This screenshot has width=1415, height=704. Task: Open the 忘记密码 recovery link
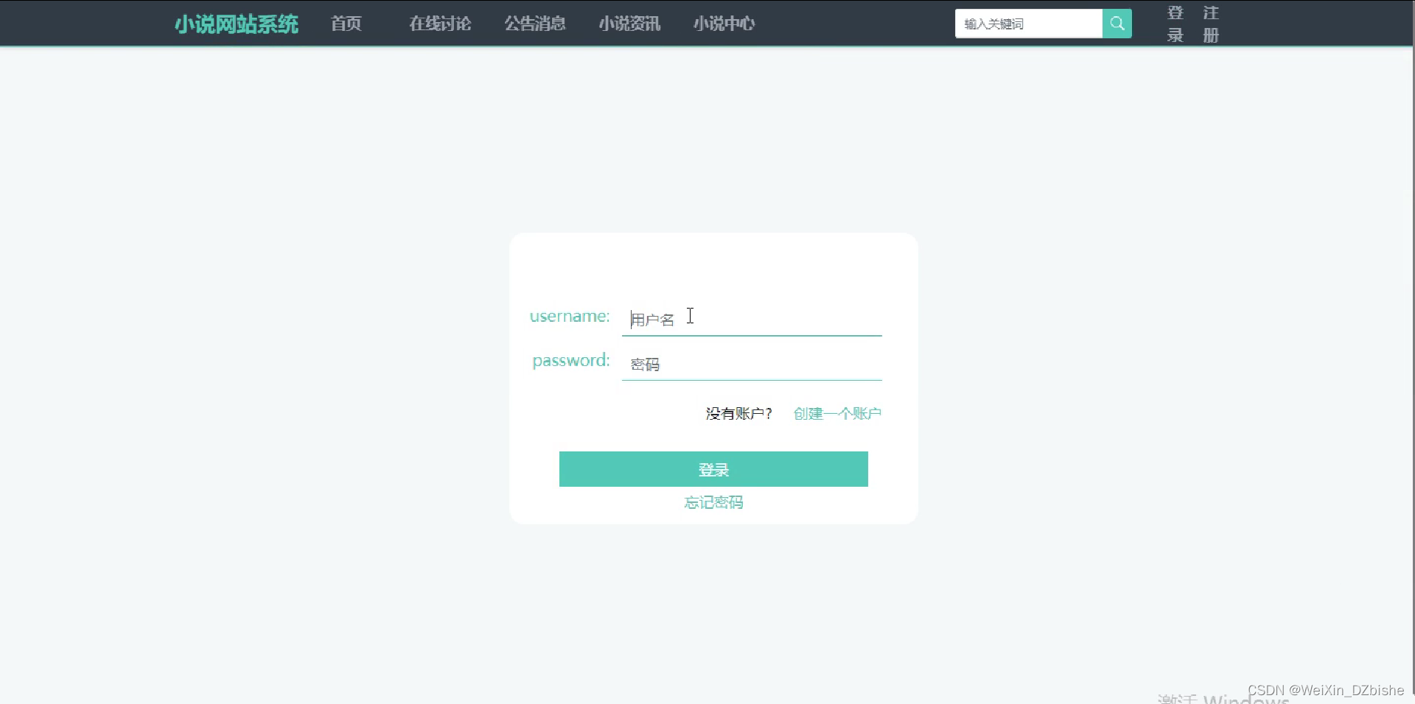[713, 502]
